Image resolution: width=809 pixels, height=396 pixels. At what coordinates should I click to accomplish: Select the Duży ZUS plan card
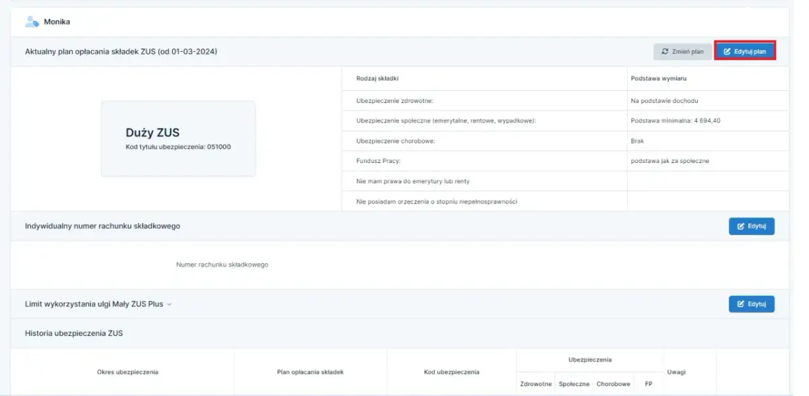[x=178, y=139]
